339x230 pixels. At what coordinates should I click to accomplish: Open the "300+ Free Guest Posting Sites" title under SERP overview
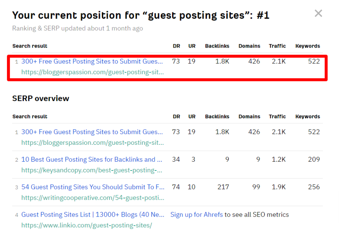(92, 132)
